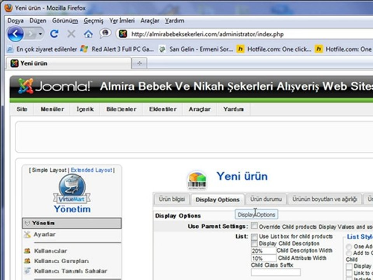
Task: Open Joomla Araçlar menu
Action: (200, 109)
